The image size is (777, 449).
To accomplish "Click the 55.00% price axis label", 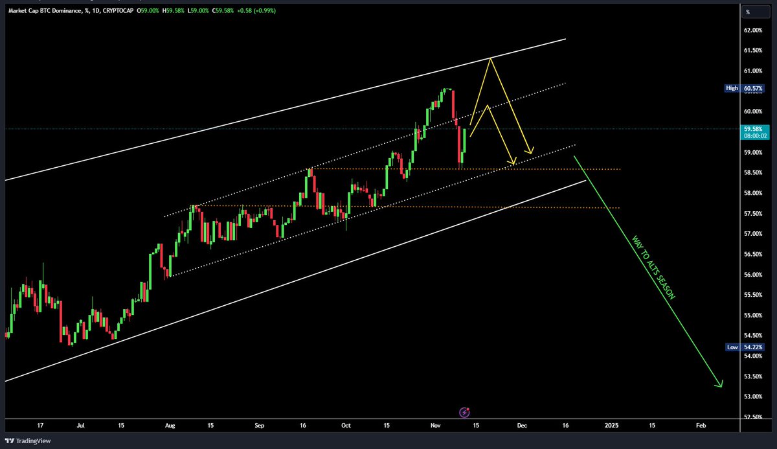I will (754, 315).
